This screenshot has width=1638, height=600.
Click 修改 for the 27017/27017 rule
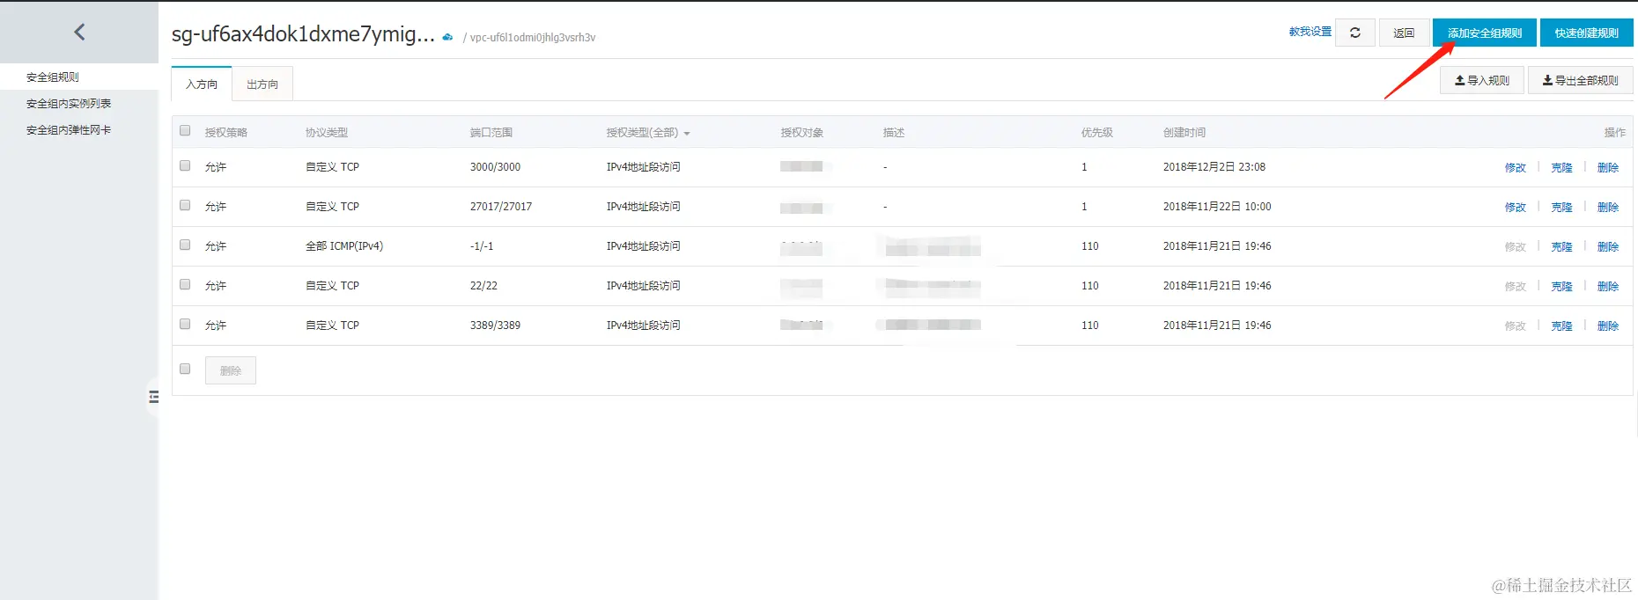[x=1516, y=207]
